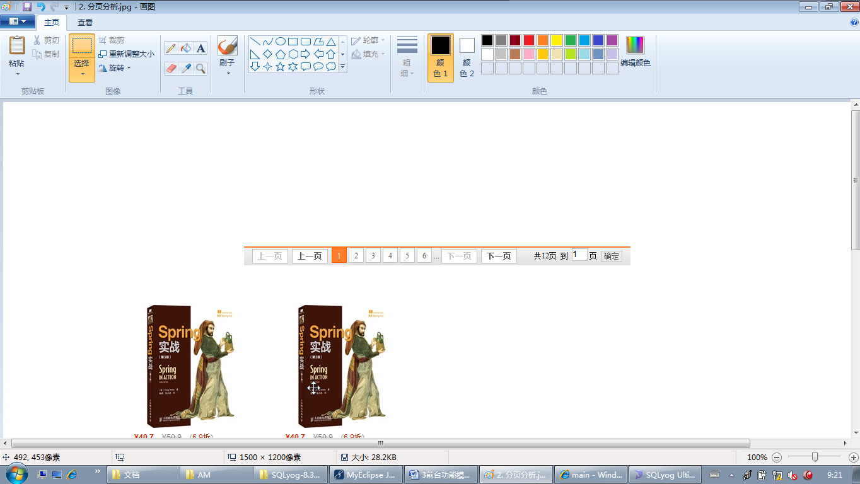Choose the Cloud callout shape
The height and width of the screenshot is (484, 860).
click(x=331, y=66)
